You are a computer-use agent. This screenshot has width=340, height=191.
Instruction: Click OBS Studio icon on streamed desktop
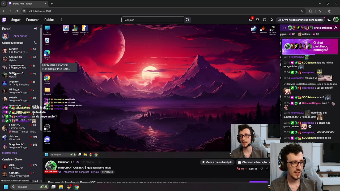click(x=47, y=128)
